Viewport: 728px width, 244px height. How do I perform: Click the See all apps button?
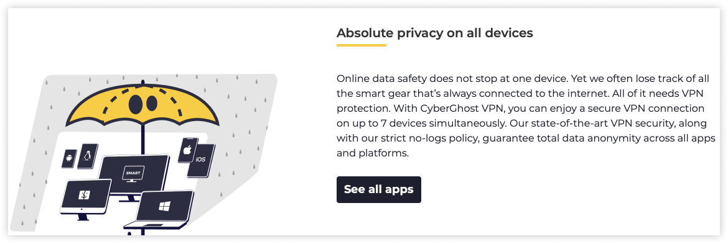point(379,189)
